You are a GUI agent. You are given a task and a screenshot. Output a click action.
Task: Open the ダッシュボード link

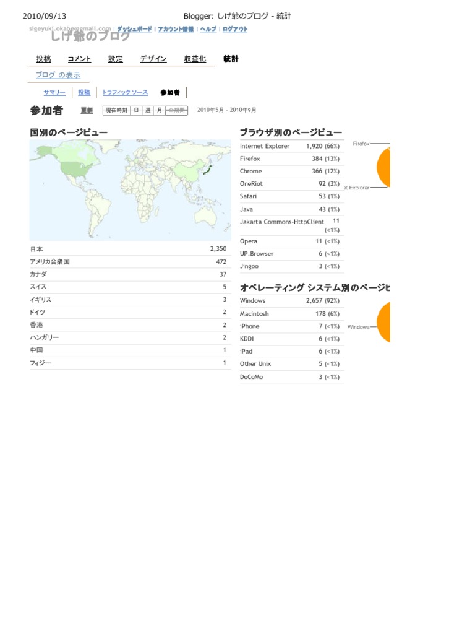click(134, 29)
